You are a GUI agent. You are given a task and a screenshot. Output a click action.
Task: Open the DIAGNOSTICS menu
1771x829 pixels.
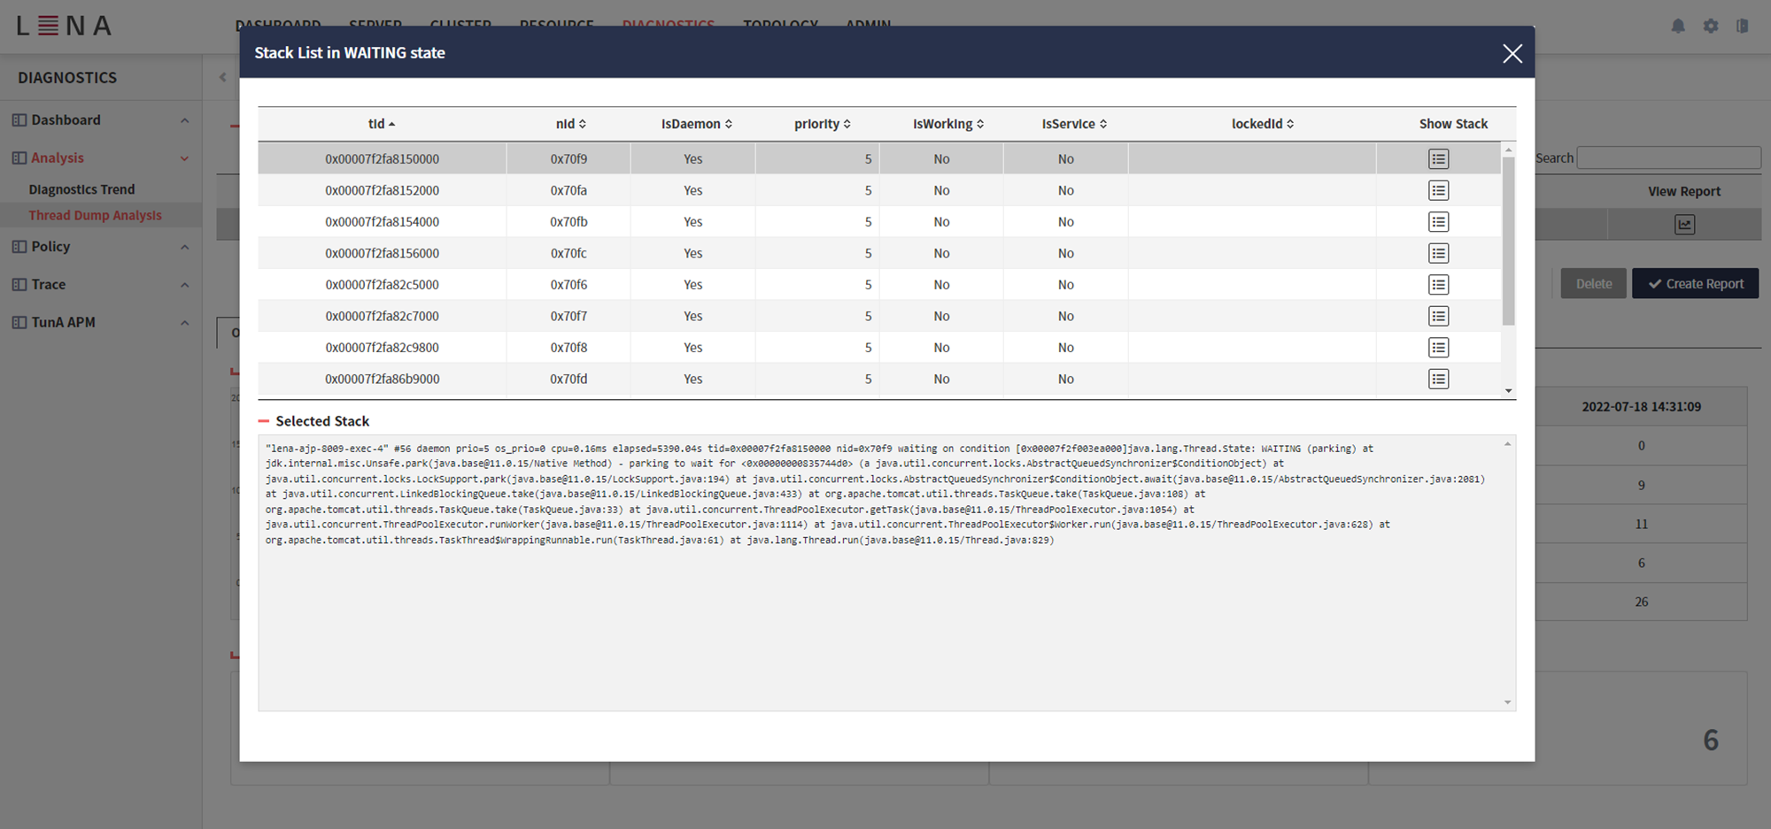coord(669,26)
